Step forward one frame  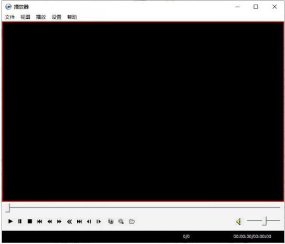coord(98,222)
